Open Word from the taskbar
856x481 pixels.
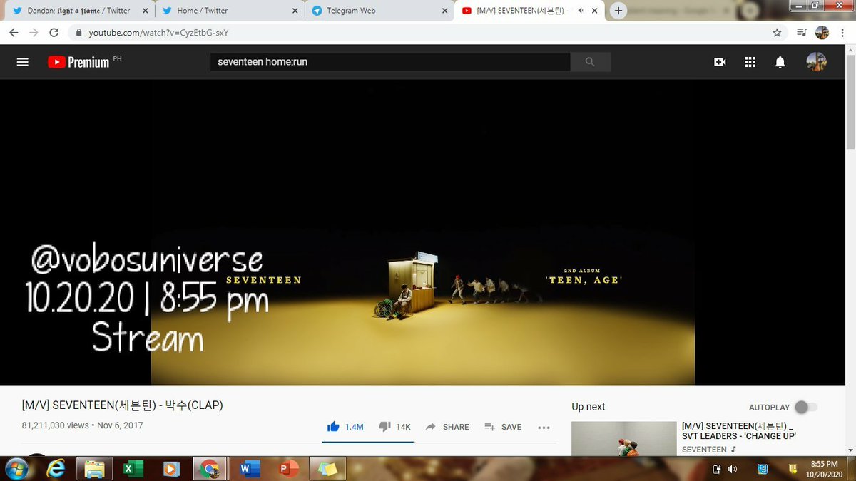249,469
